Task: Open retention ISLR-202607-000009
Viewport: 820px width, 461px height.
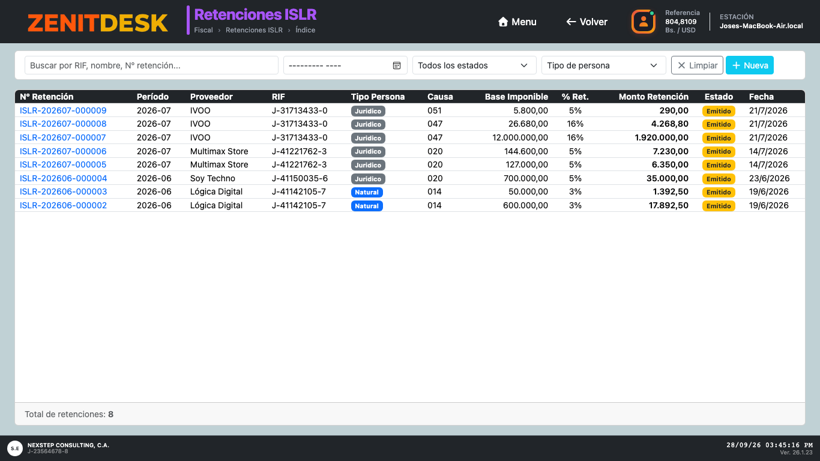Action: [x=63, y=110]
